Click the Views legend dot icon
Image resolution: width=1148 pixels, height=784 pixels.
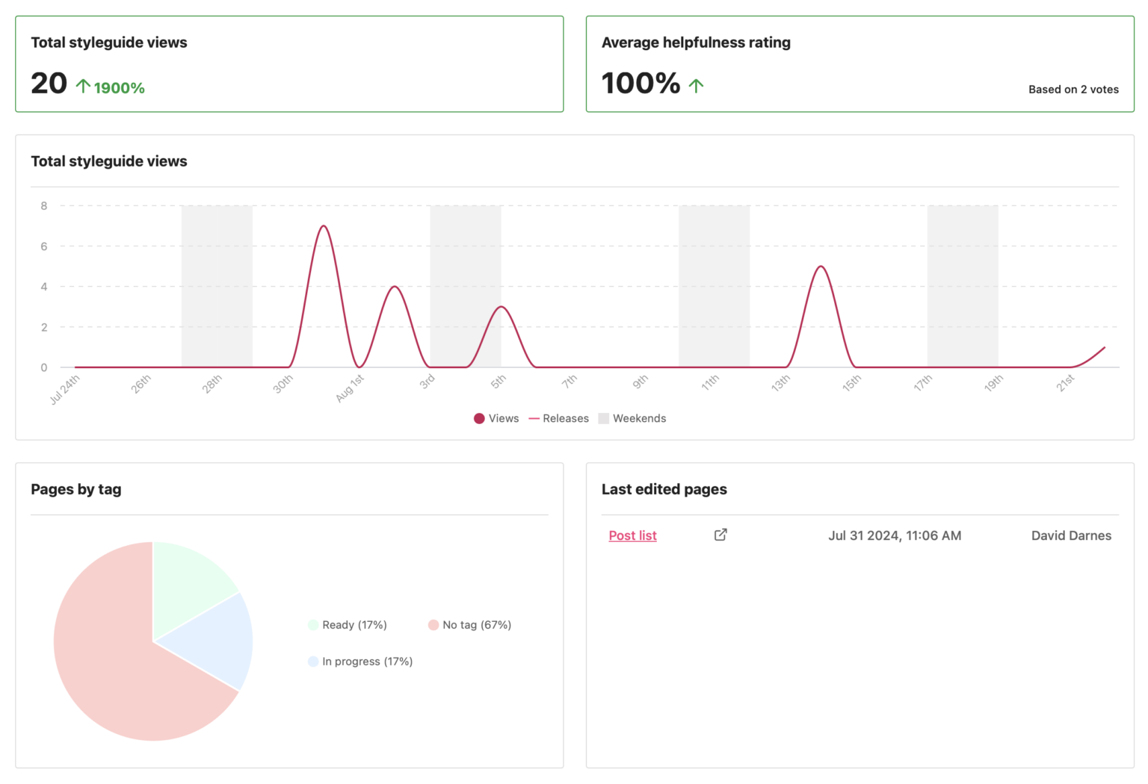[x=479, y=418]
